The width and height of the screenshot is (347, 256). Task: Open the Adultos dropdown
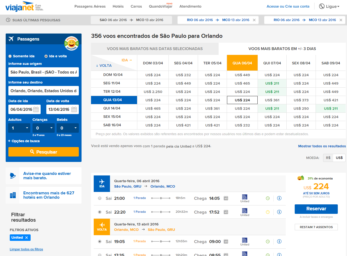click(19, 128)
